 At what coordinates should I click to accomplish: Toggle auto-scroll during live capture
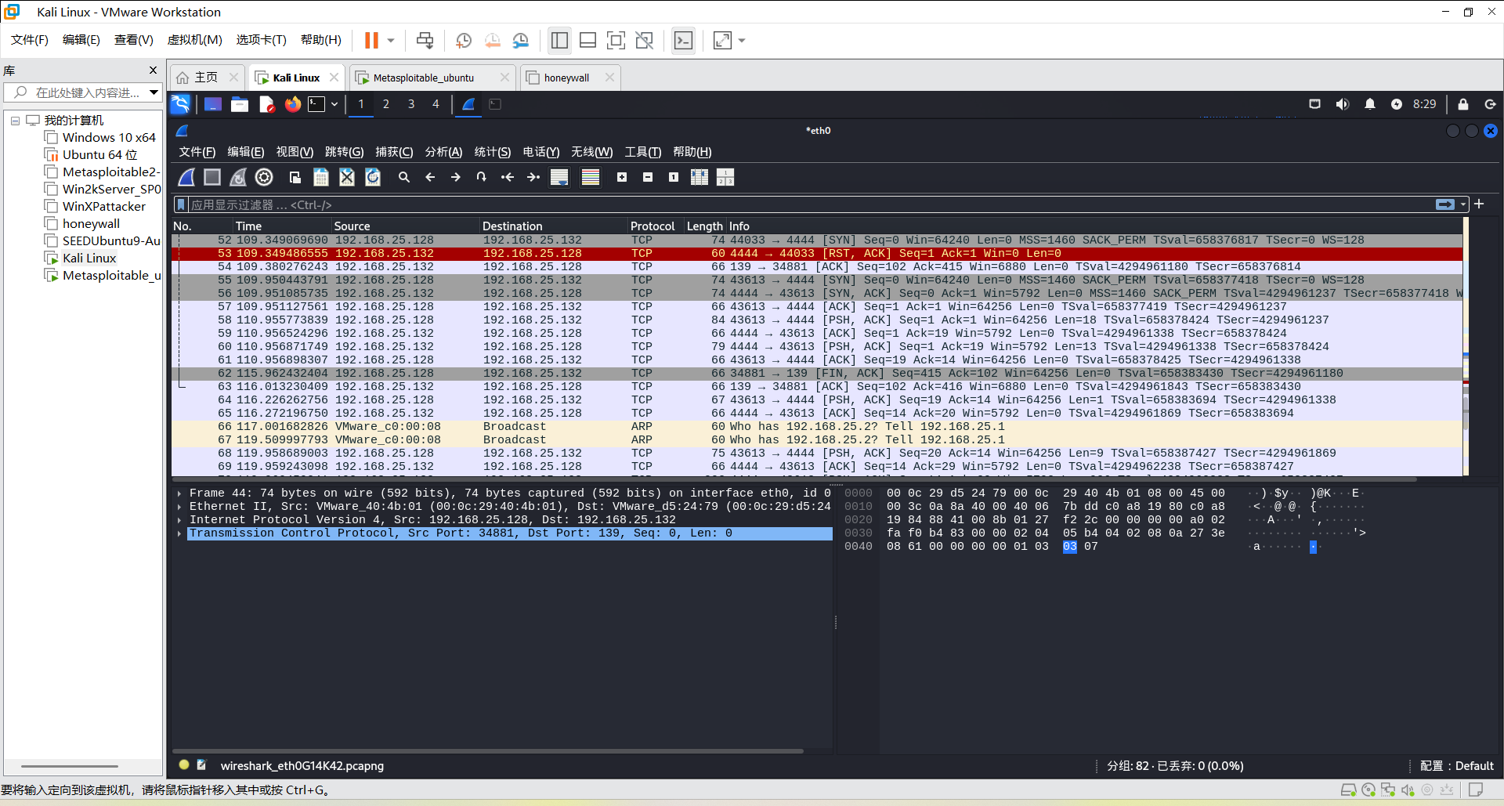[x=559, y=178]
